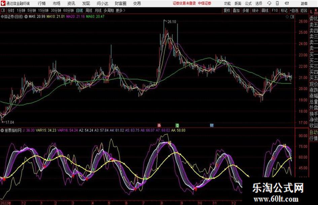Click the 叠加 overlay button
This screenshot has height=205, width=318.
point(236,10)
